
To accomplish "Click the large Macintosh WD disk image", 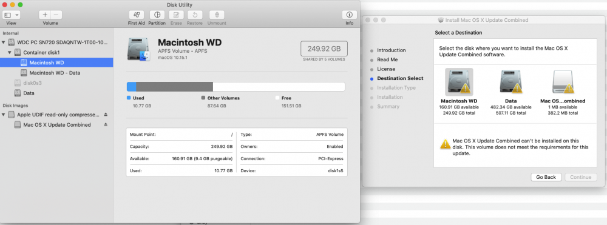I will click(138, 50).
